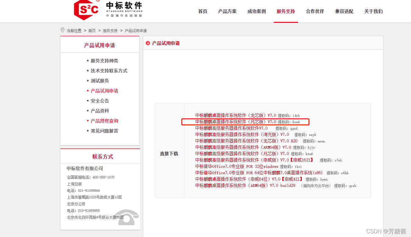Download the server OS ARM64版 V7.0 link
This screenshot has height=237, width=411.
point(243,147)
